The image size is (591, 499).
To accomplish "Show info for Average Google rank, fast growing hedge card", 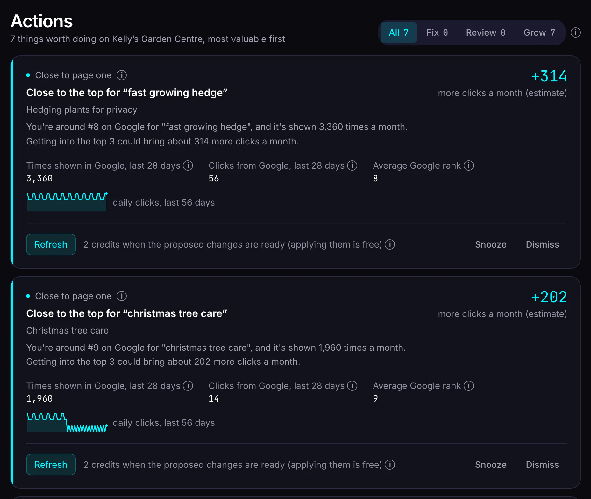I will pos(469,165).
